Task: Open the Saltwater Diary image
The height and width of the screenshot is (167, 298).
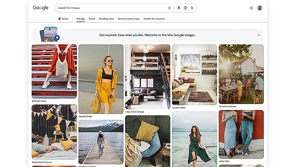Action: 54,71
